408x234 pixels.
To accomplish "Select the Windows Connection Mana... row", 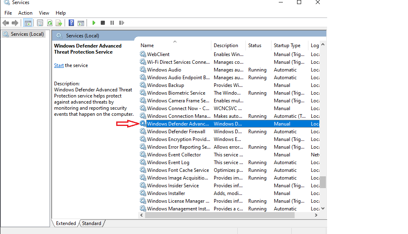I will tap(230, 116).
